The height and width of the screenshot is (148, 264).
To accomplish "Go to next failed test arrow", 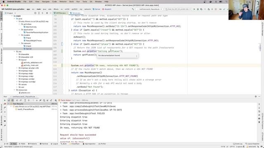I will click(37, 100).
